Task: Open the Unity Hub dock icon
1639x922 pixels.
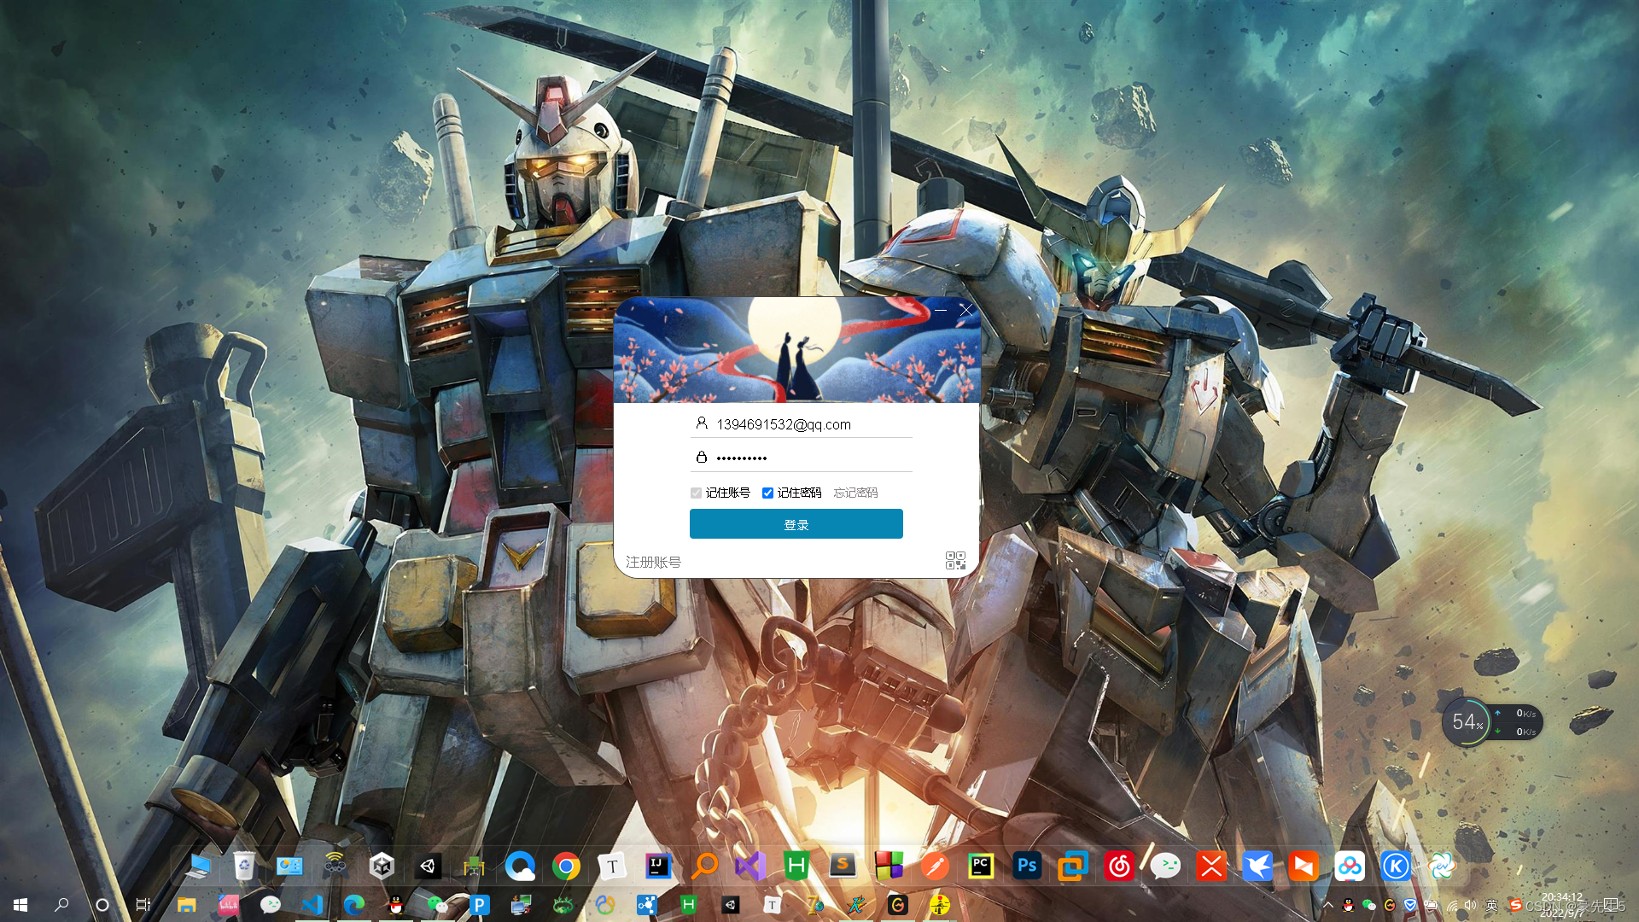Action: tap(382, 867)
